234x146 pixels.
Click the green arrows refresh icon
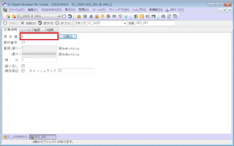coord(136,16)
